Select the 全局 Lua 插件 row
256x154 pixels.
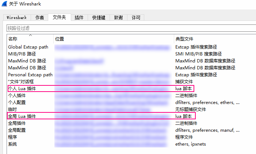(131, 116)
